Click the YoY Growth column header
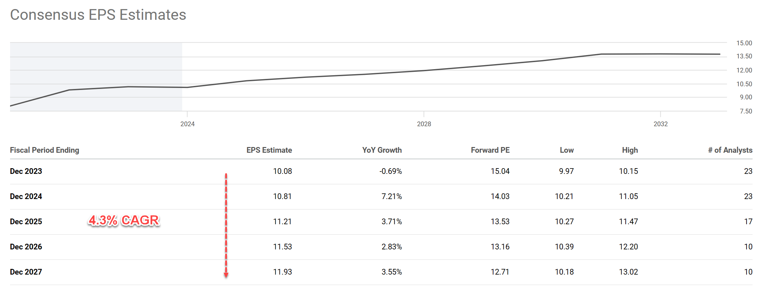Image resolution: width=766 pixels, height=286 pixels. [x=382, y=150]
